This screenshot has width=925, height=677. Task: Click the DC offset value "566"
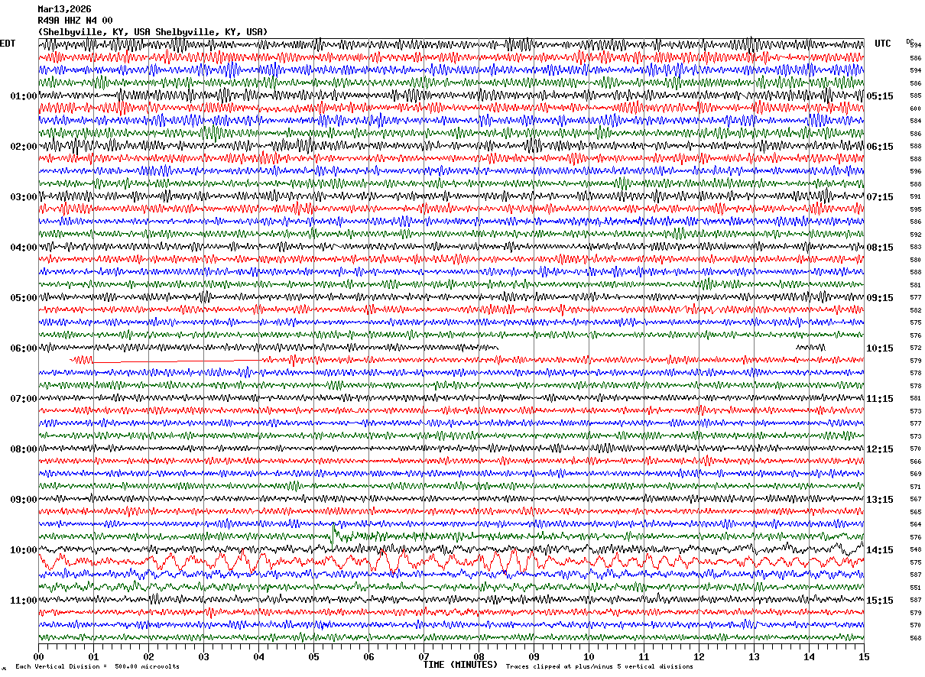click(915, 462)
